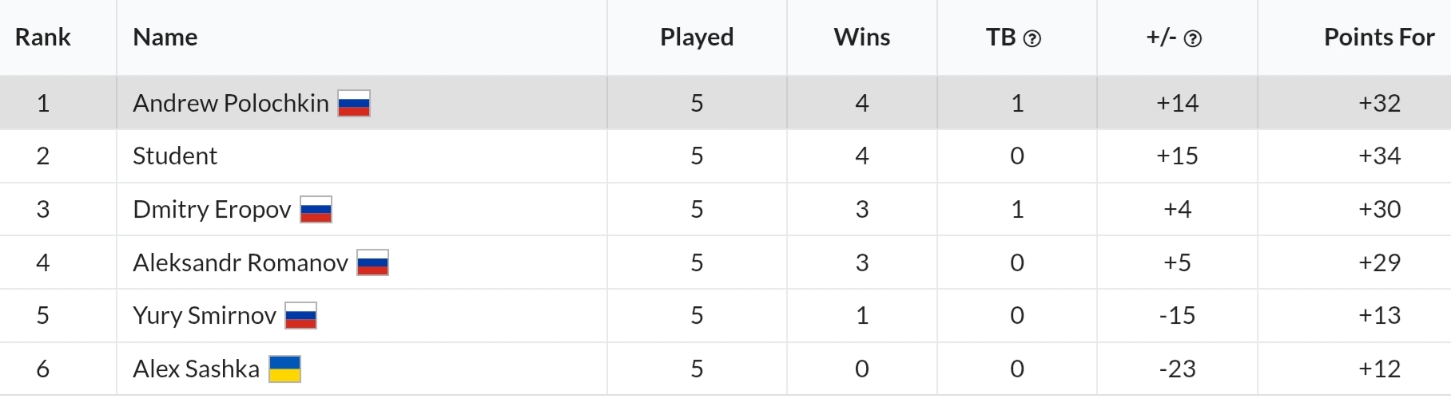
Task: Sort by the Name column header
Action: [x=165, y=37]
